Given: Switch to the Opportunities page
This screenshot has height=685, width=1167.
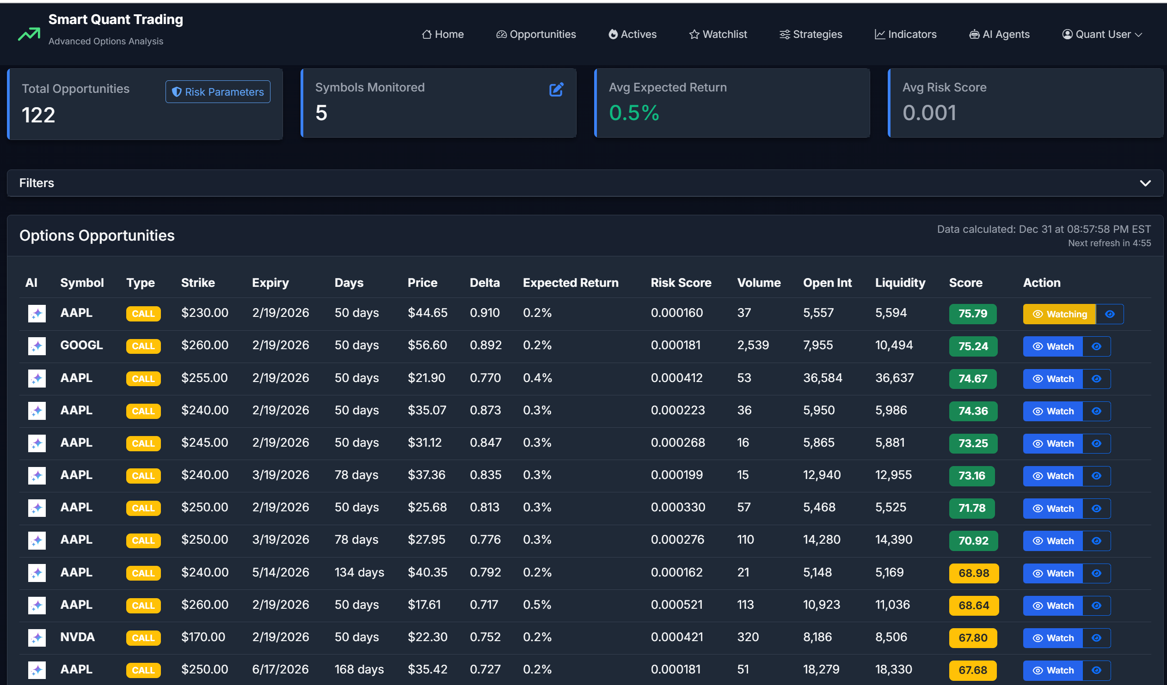Looking at the screenshot, I should (536, 34).
